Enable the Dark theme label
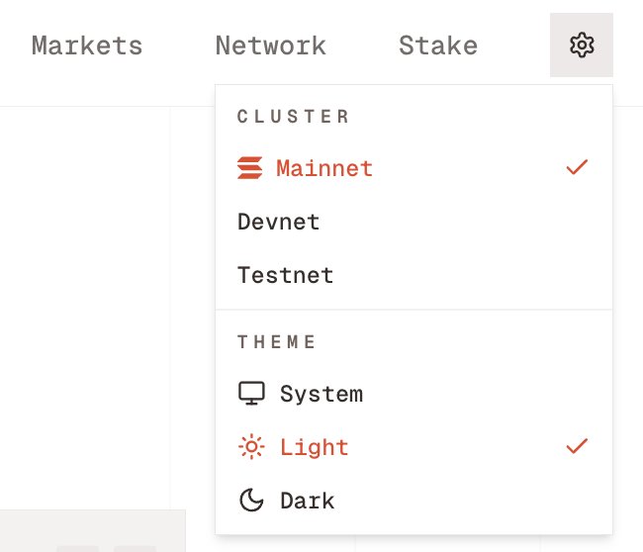Screen dimensions: 643x552 [x=308, y=501]
